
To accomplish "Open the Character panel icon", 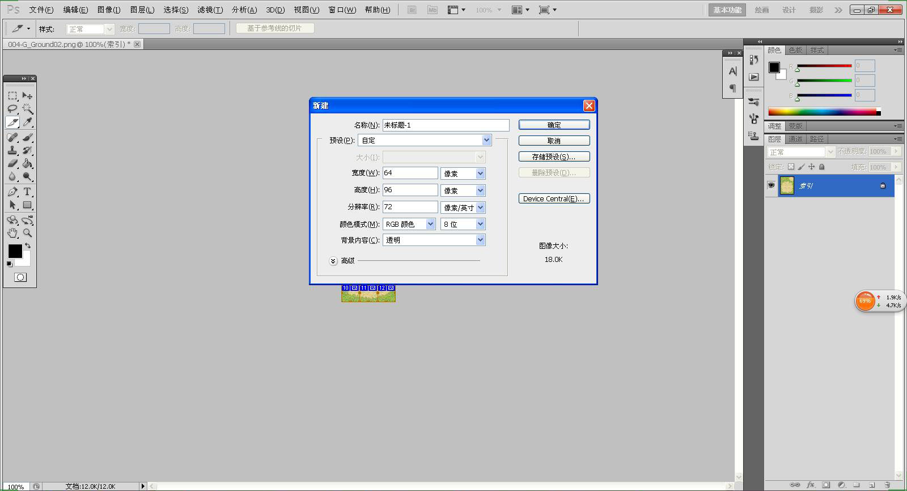I will click(x=732, y=71).
